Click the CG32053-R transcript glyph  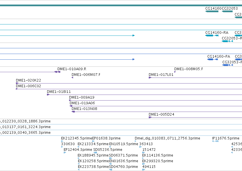[x=227, y=41]
